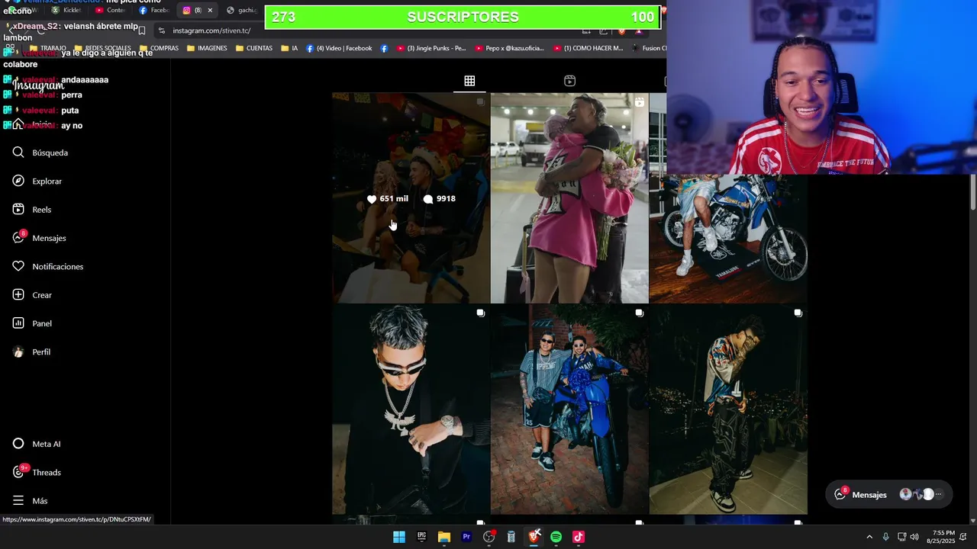Open the Panel dashboard icon
Screen dimensions: 977x549
pyautogui.click(x=19, y=323)
